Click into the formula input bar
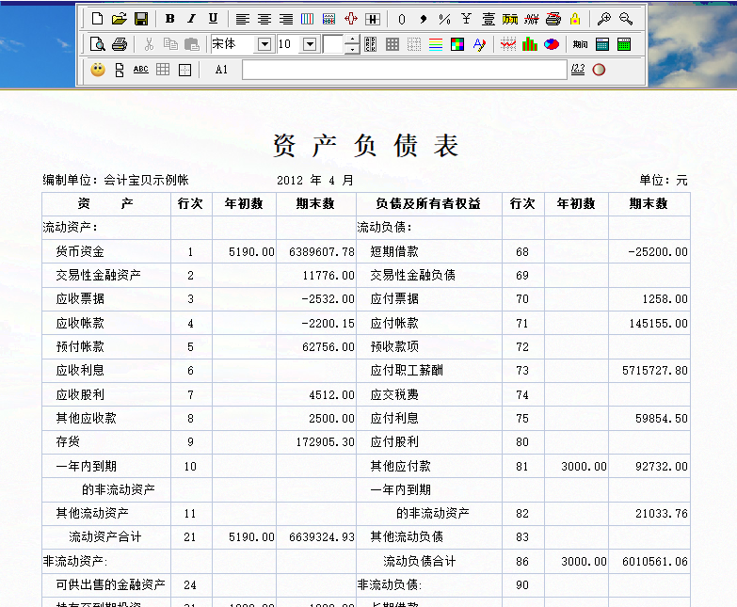Screen dimensions: 737x607 [405, 70]
